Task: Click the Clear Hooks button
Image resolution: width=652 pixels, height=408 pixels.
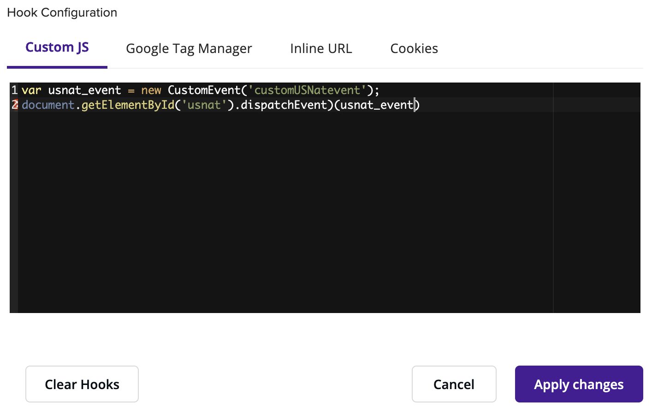Action: coord(82,384)
